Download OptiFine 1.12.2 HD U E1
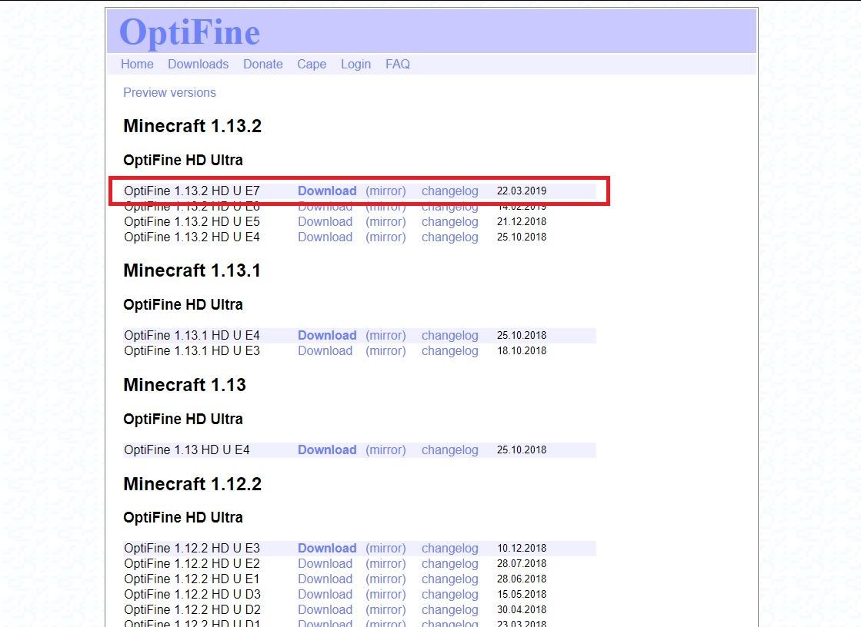 click(x=325, y=579)
